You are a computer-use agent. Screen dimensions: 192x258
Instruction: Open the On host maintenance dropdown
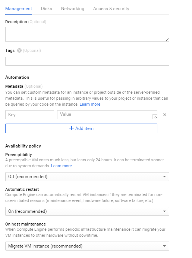[x=87, y=246]
